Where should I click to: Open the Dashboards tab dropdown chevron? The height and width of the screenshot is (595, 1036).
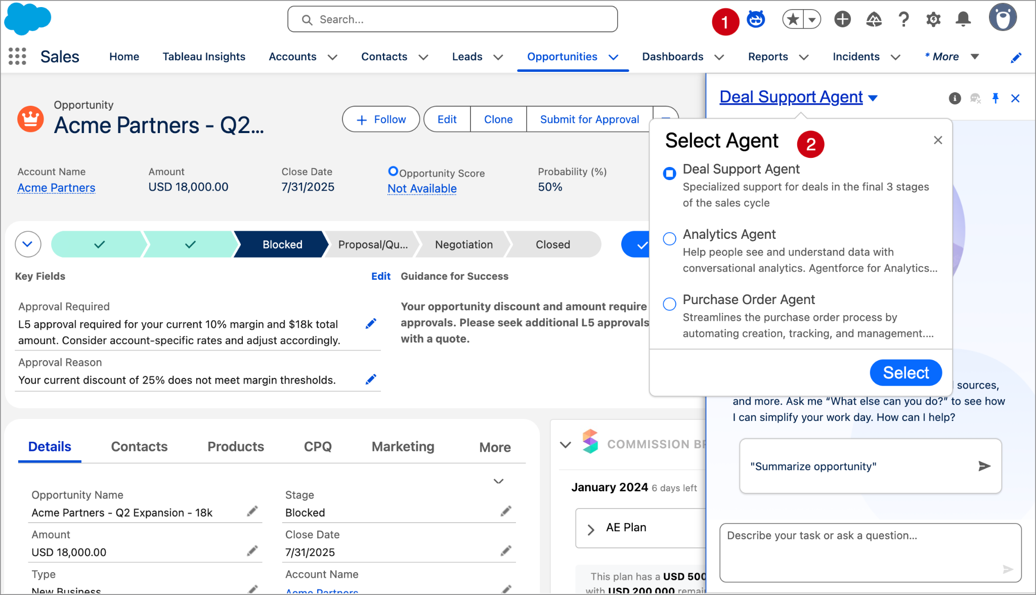click(719, 57)
